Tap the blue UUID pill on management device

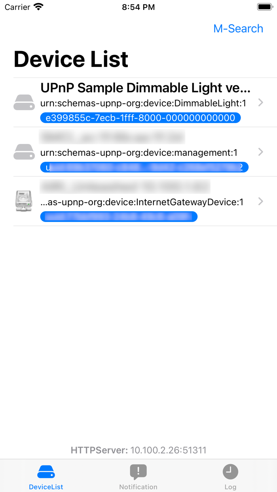coord(144,167)
